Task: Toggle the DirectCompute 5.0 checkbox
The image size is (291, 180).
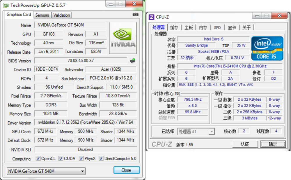Action: point(101,158)
